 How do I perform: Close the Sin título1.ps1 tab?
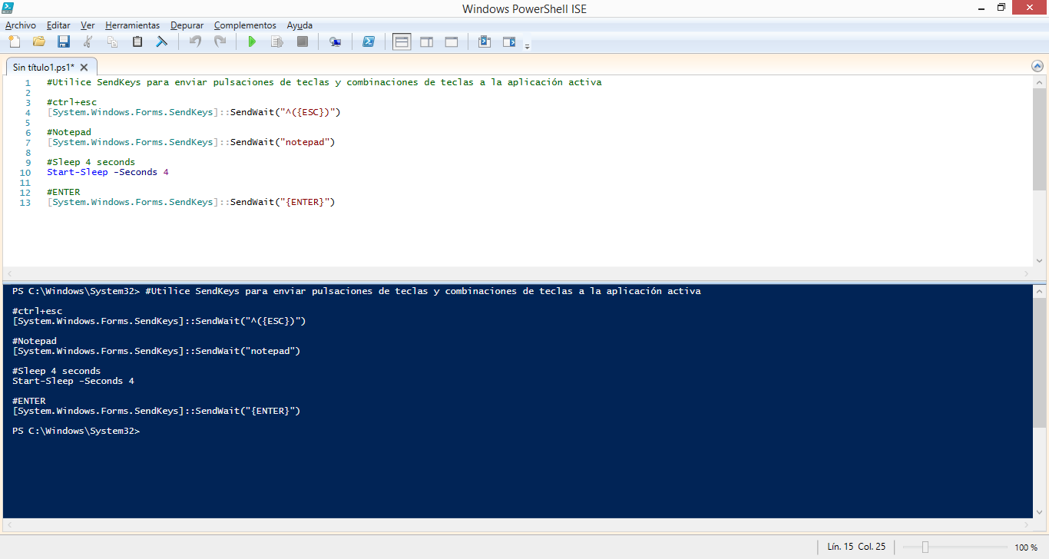coord(84,68)
